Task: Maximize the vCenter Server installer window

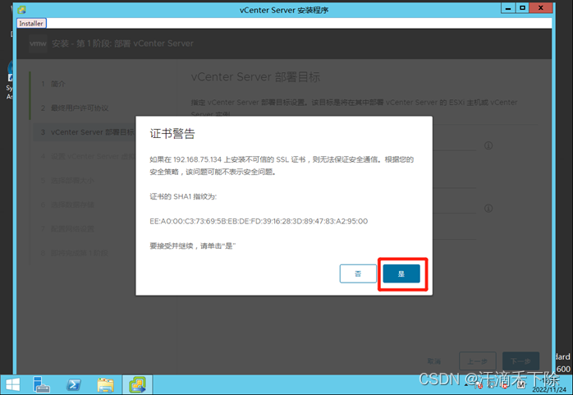Action: pos(523,8)
